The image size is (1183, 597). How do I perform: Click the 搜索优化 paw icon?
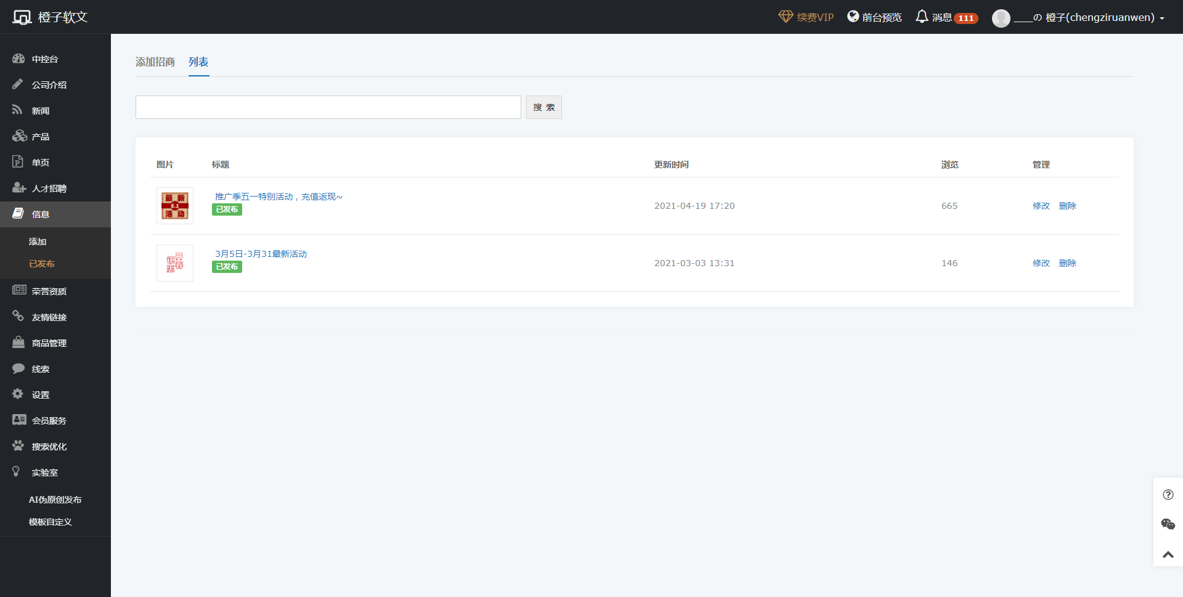pos(18,445)
